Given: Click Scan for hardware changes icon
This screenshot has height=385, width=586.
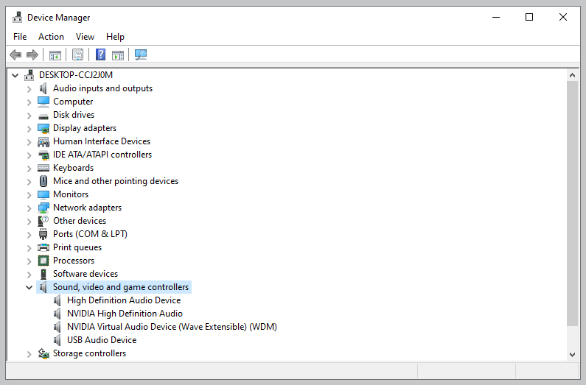Looking at the screenshot, I should 141,54.
